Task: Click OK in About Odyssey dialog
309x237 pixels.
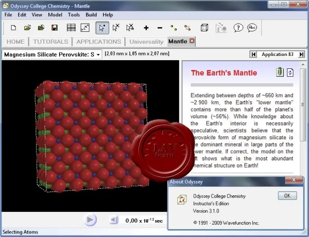Action: tap(287, 195)
